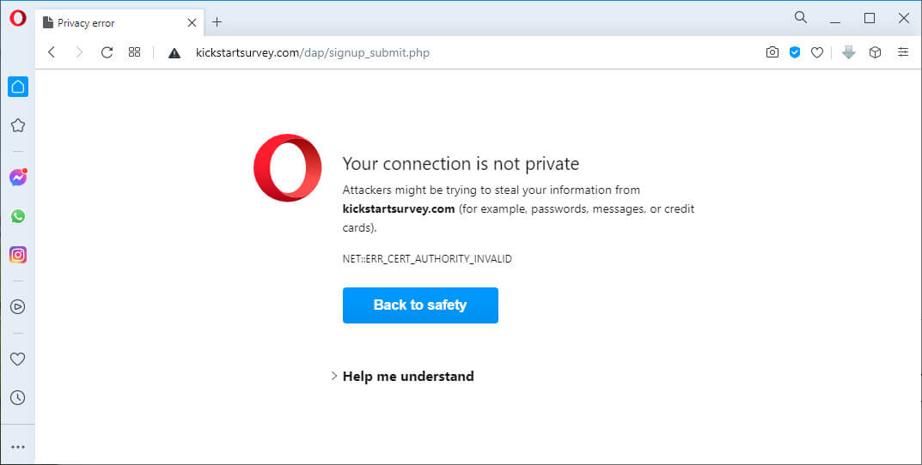The image size is (922, 465).
Task: Open Messenger in the sidebar
Action: (18, 178)
